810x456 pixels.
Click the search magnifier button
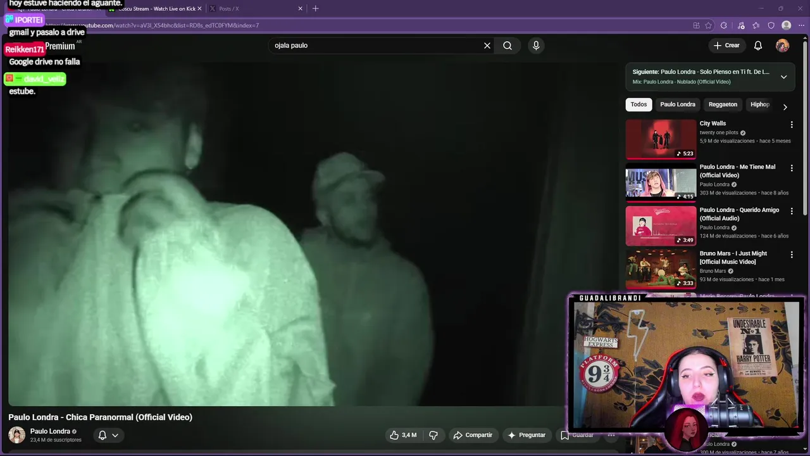(x=508, y=46)
